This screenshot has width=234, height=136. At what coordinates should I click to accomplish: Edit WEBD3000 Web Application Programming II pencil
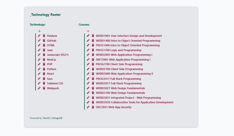(x=88, y=73)
